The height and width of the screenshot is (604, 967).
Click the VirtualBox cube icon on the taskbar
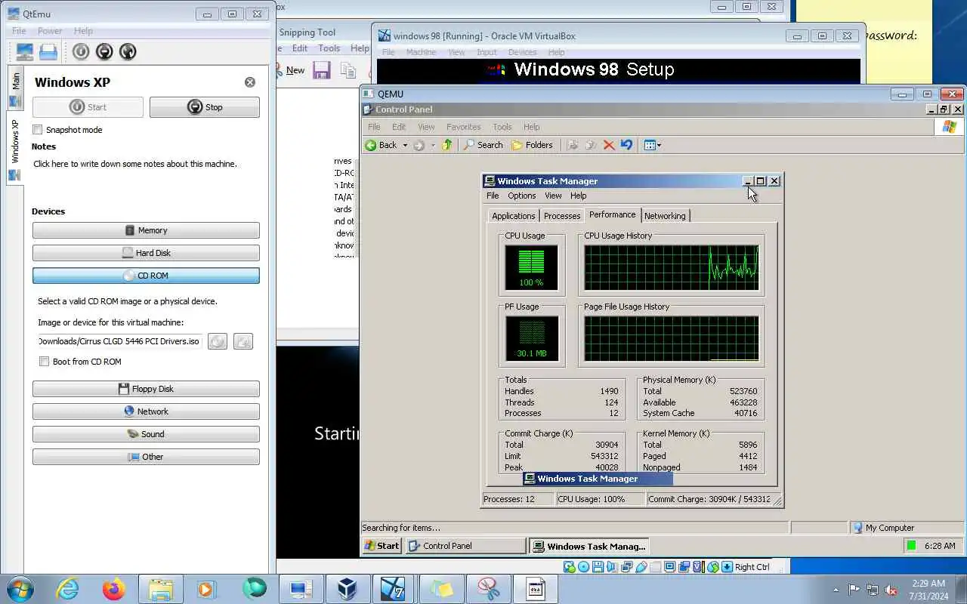click(x=347, y=589)
